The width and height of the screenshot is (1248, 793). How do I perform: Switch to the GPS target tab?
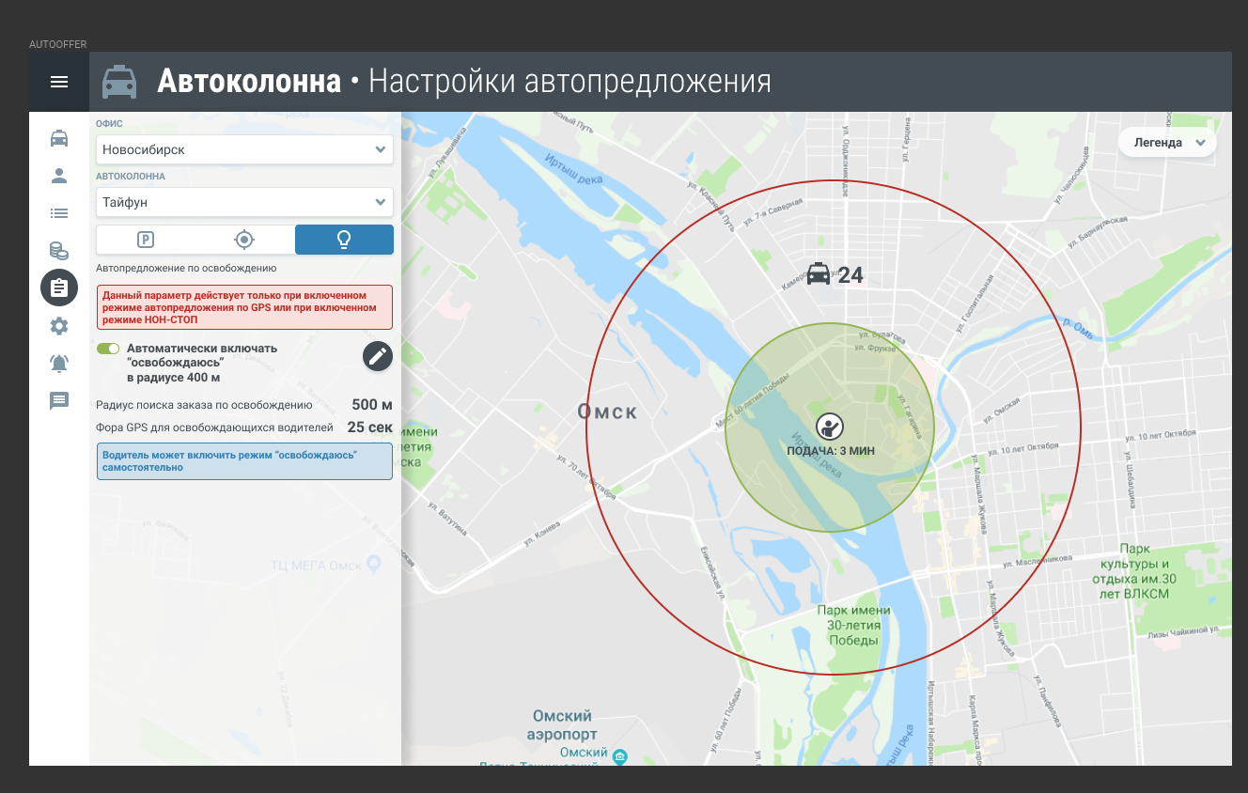tap(244, 240)
